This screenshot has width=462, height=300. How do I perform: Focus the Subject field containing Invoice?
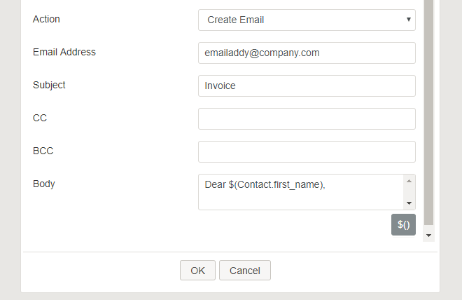coord(307,86)
